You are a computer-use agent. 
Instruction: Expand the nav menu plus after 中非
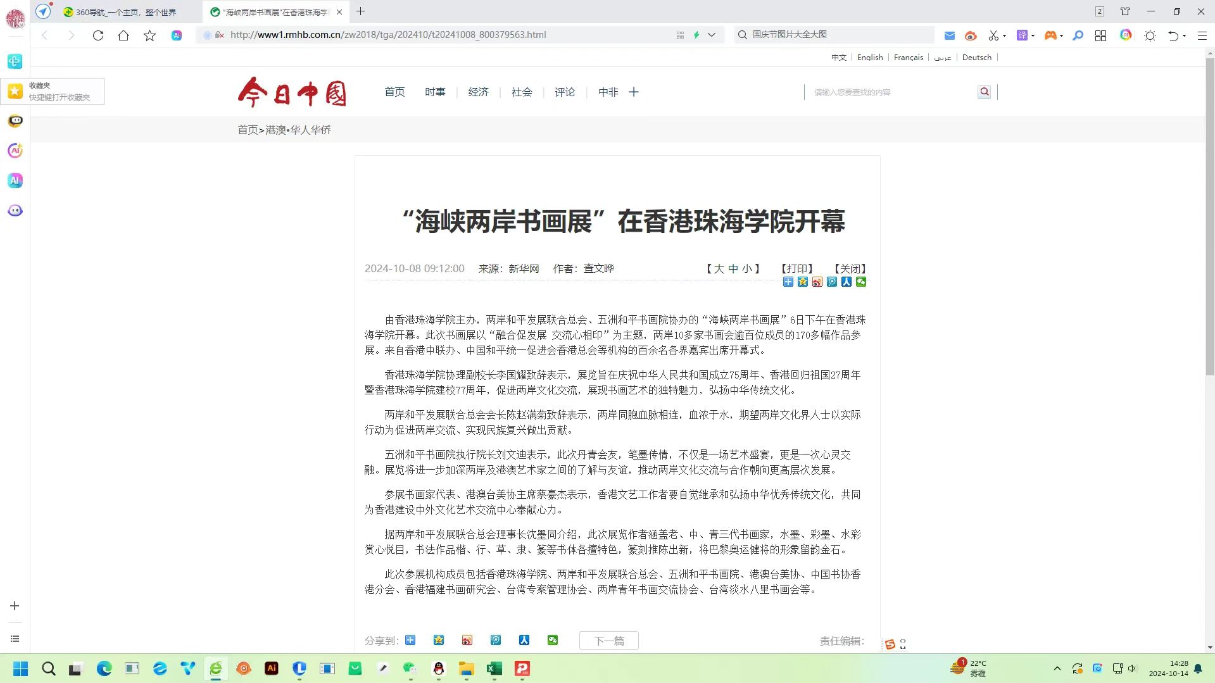pyautogui.click(x=634, y=92)
